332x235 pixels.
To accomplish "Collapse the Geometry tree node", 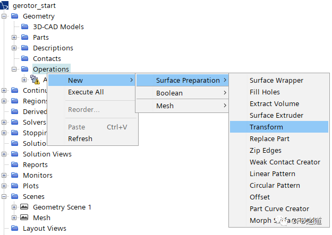I will click(x=4, y=16).
